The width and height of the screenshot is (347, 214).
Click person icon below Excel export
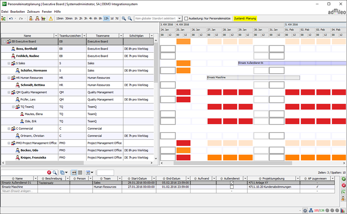344,198
